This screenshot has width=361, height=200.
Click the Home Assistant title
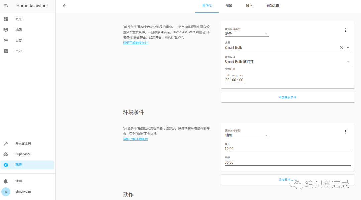click(x=32, y=6)
